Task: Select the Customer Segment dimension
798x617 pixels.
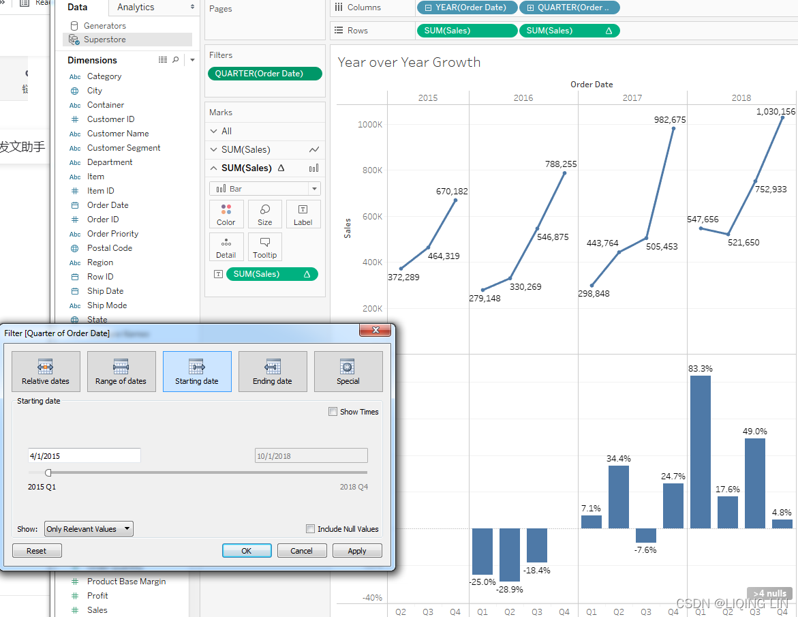Action: click(123, 148)
